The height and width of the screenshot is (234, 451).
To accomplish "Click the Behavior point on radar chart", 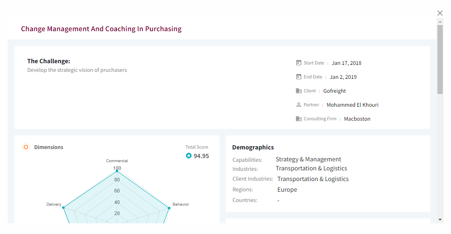I will (x=169, y=208).
